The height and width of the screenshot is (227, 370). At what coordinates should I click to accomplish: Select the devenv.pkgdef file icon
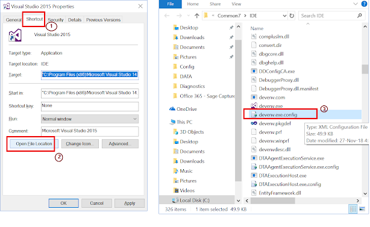click(254, 123)
